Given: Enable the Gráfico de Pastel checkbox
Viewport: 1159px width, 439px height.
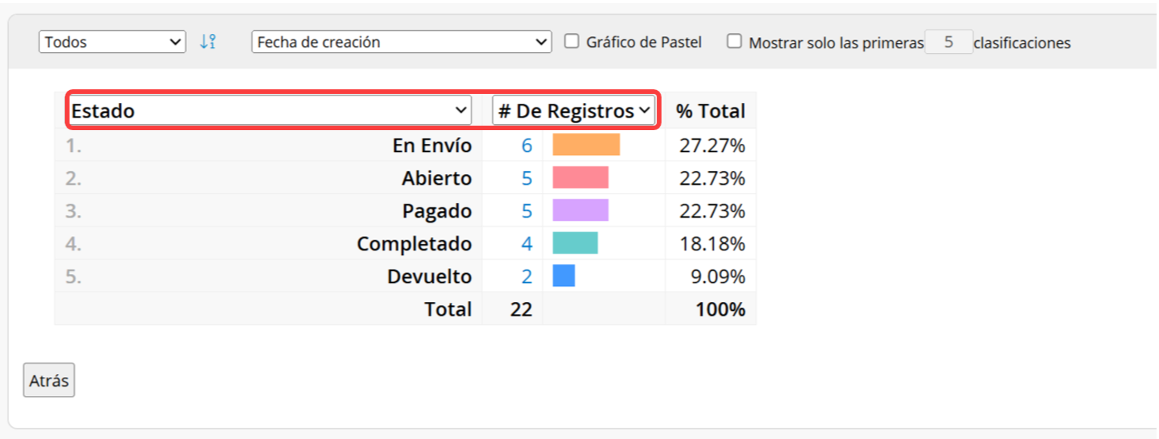Looking at the screenshot, I should pyautogui.click(x=572, y=41).
